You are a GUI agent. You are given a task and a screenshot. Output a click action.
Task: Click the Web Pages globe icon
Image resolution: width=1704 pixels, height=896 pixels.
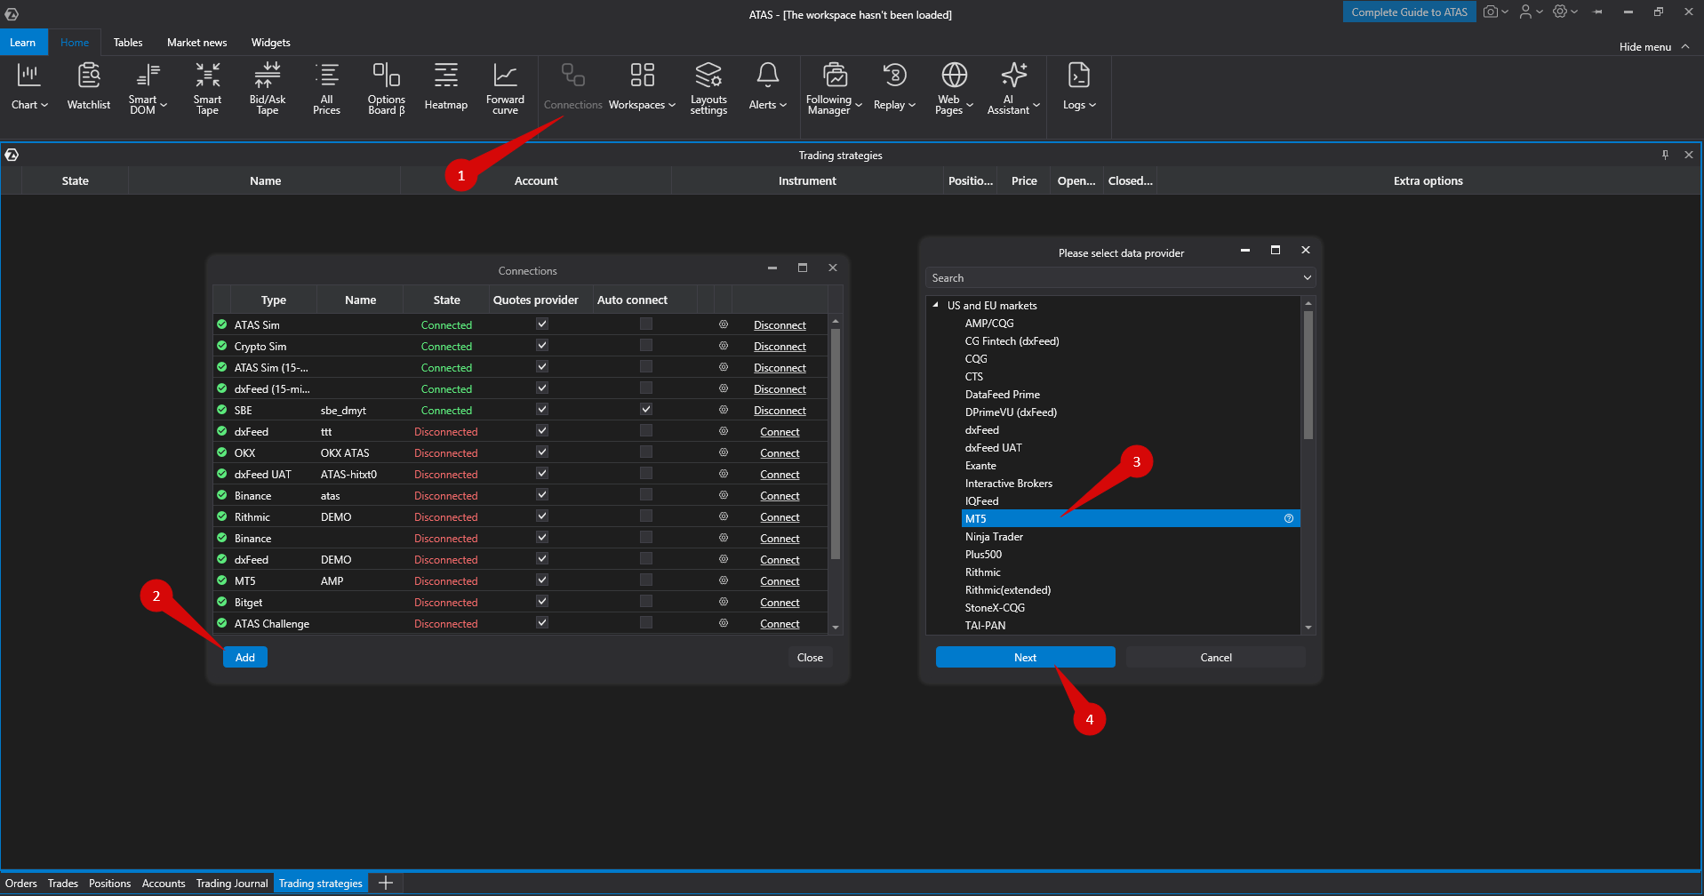pos(955,76)
